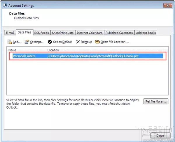Go to the Published Calendars tab
The width and height of the screenshot is (175, 142).
click(119, 33)
